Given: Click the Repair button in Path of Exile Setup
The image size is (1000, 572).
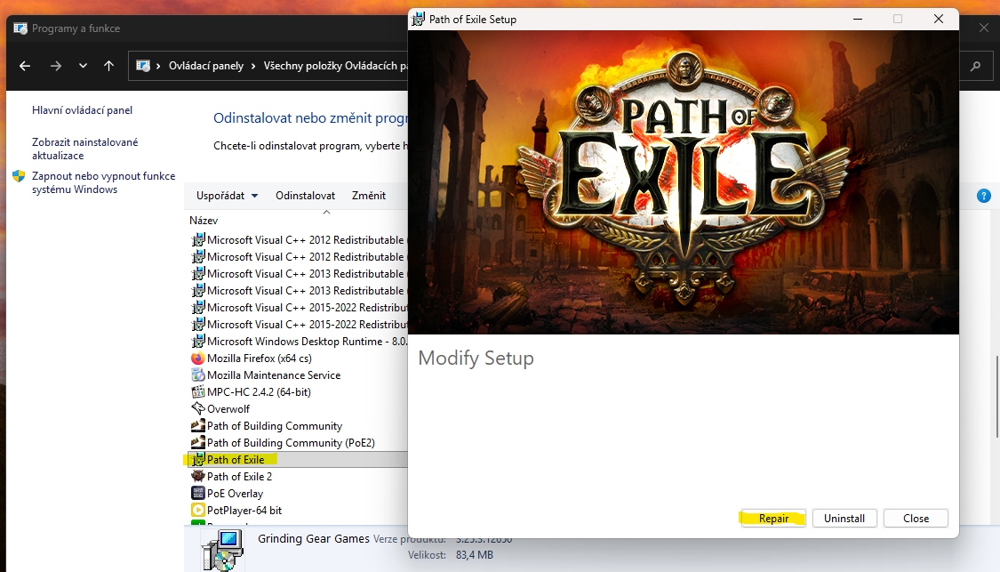Looking at the screenshot, I should point(773,519).
